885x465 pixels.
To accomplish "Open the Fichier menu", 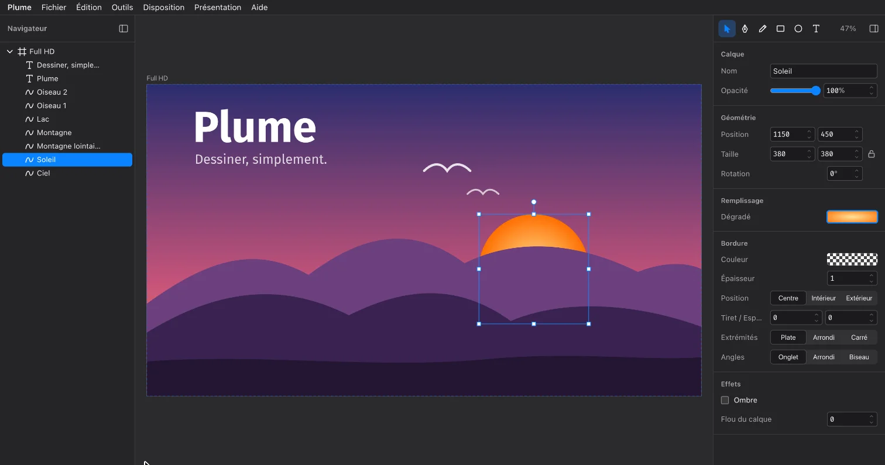I will 54,8.
